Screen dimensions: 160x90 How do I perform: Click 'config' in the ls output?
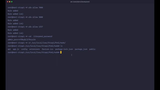tap(24, 49)
